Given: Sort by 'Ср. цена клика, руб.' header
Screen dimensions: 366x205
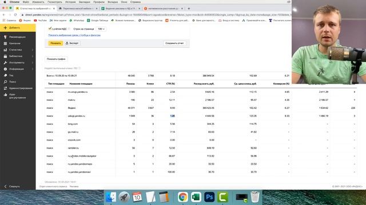Looking at the screenshot, I should (245, 84).
